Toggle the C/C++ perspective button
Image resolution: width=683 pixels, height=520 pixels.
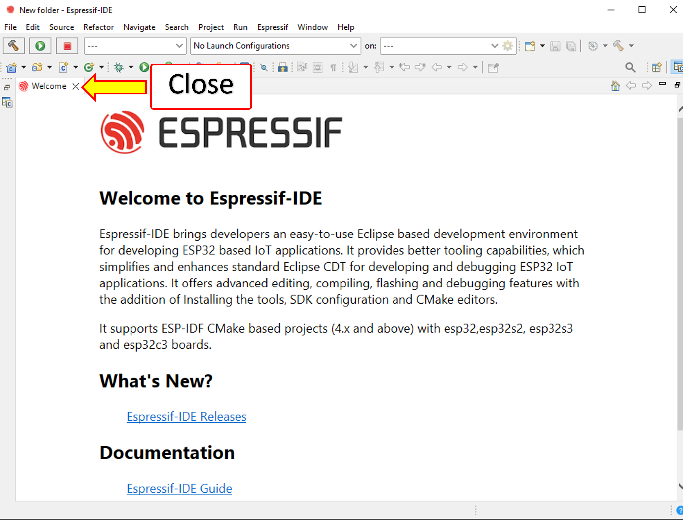point(678,67)
